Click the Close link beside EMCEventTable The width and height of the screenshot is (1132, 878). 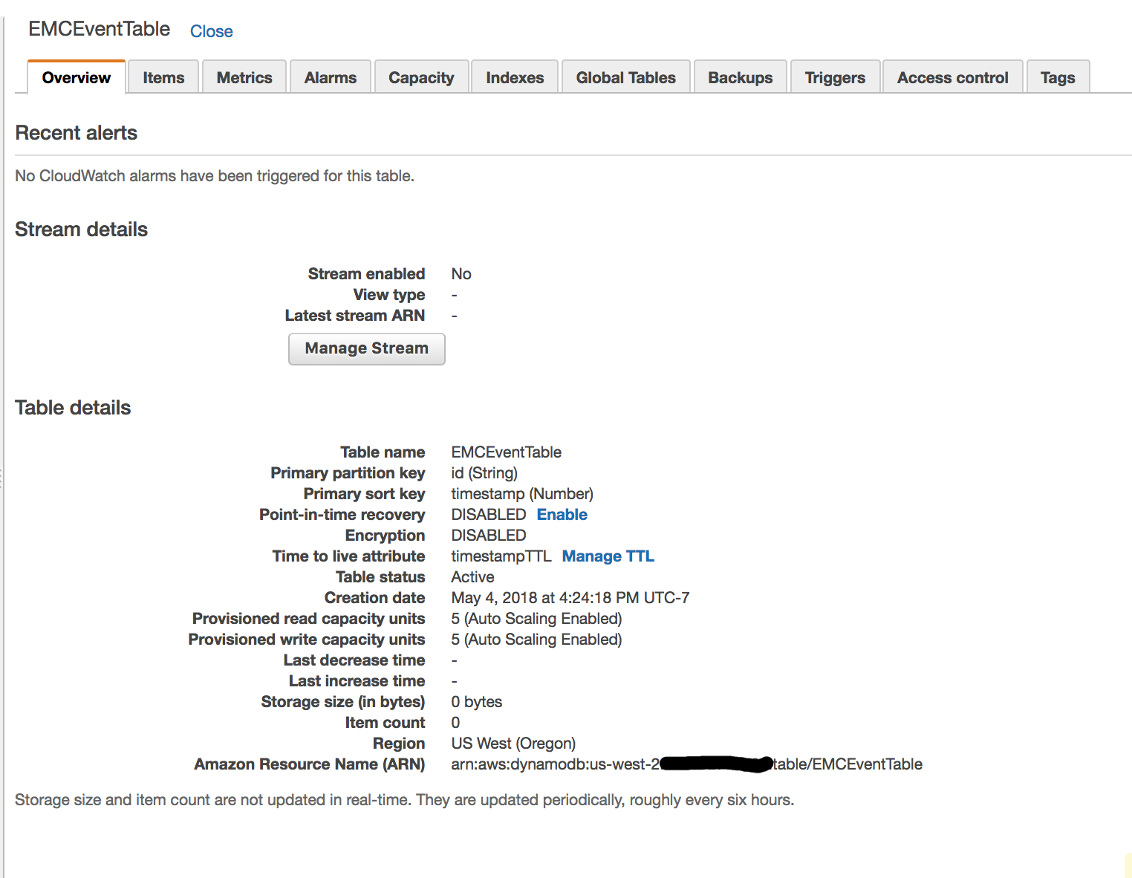click(212, 31)
